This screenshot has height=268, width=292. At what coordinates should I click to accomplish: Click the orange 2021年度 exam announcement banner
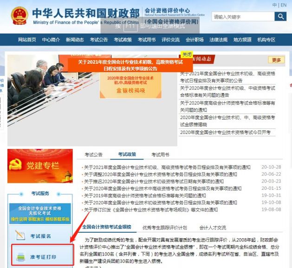pyautogui.click(x=130, y=65)
